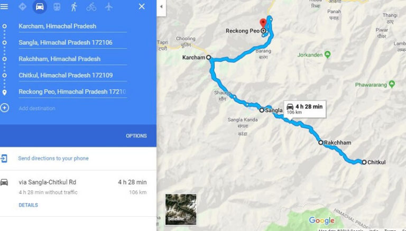406x231 pixels.
Task: Edit the Karcham starting point field
Action: [72, 26]
